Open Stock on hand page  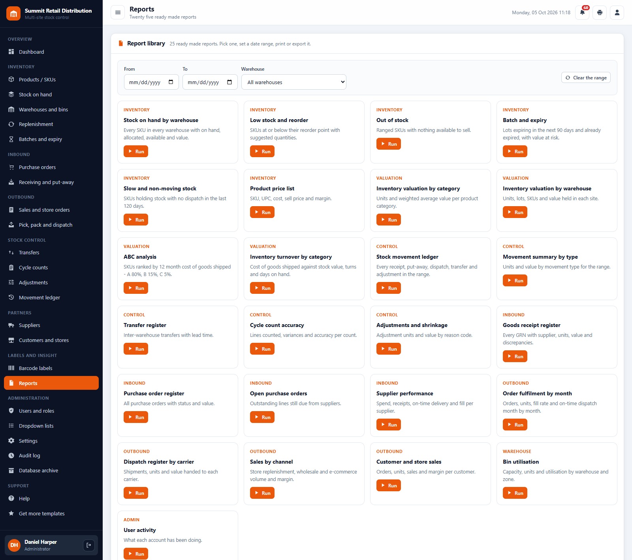click(x=51, y=94)
